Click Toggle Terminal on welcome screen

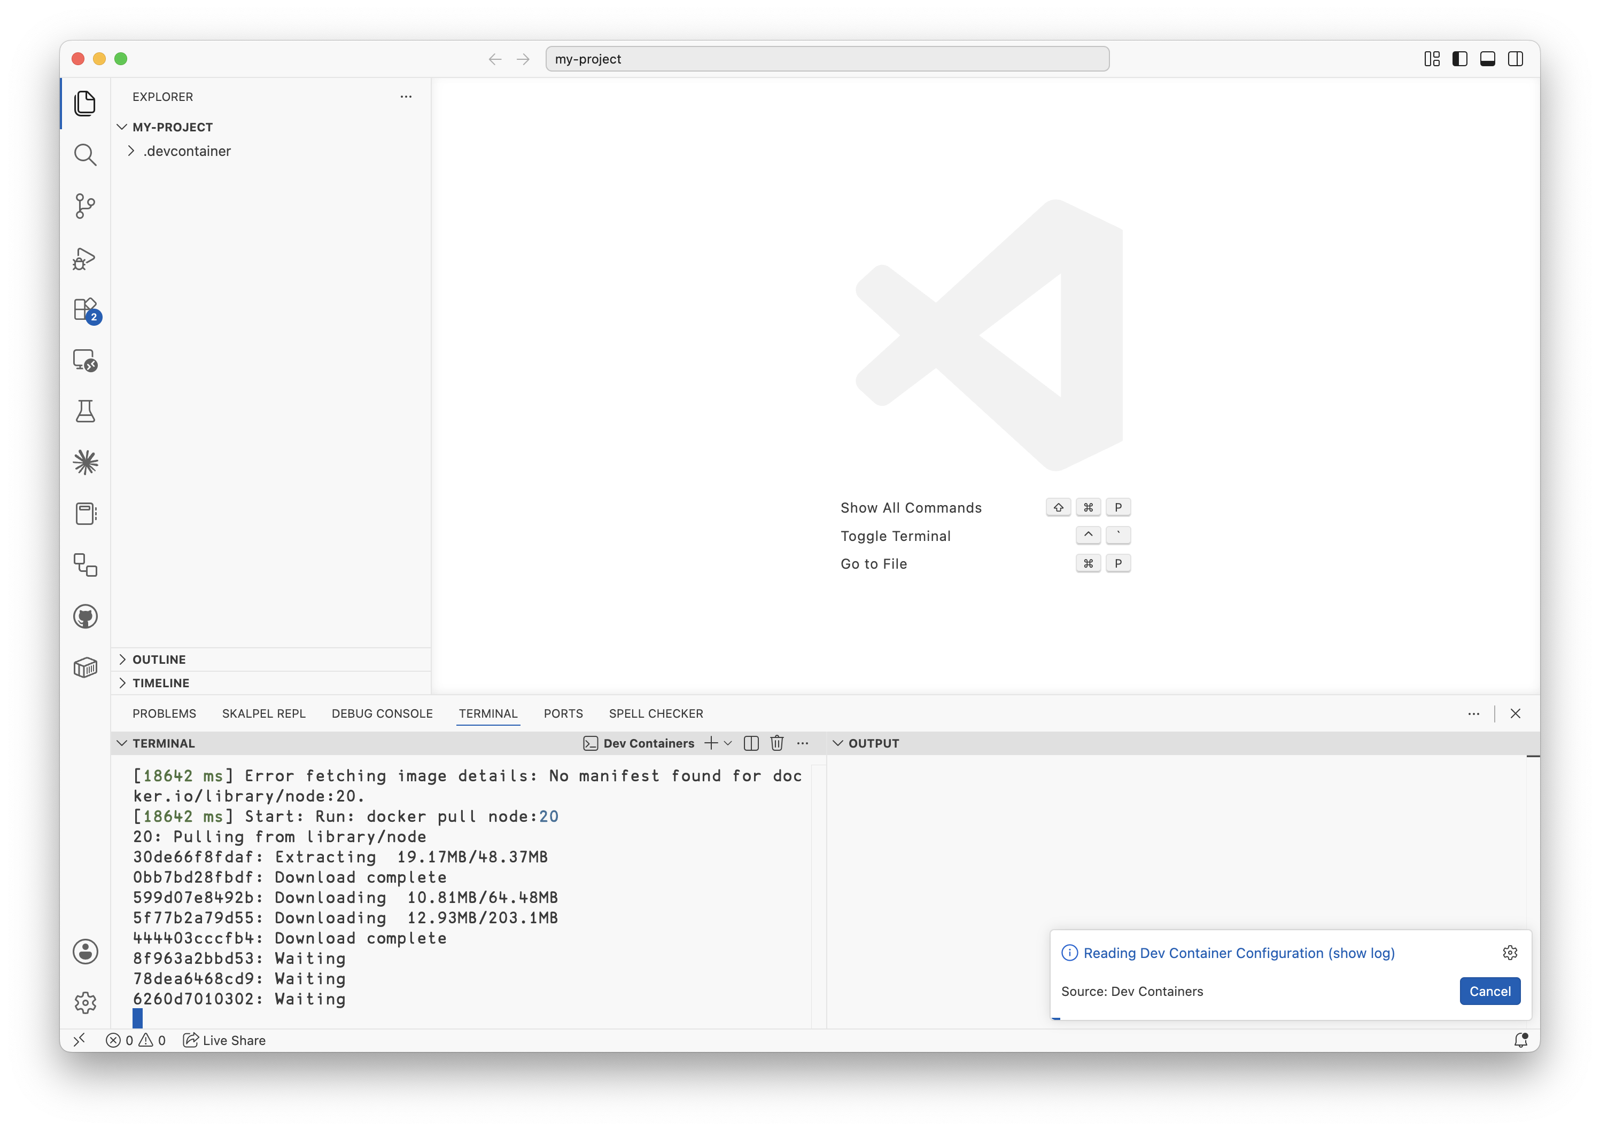tap(896, 536)
